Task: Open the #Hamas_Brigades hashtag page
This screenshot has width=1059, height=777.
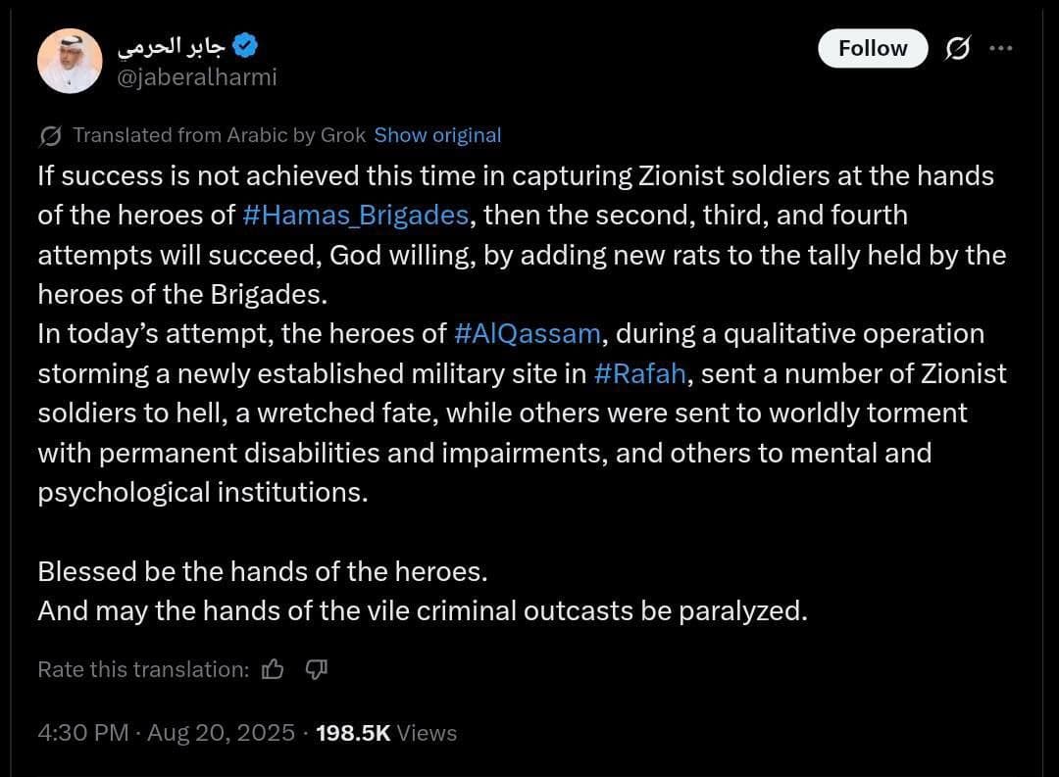Action: (354, 216)
